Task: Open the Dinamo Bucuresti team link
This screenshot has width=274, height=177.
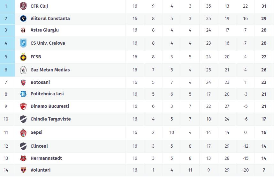Action: tap(49, 106)
